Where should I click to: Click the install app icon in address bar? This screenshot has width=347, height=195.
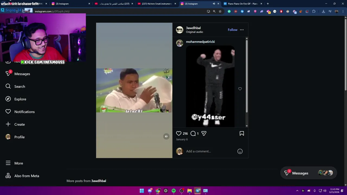coord(208,11)
